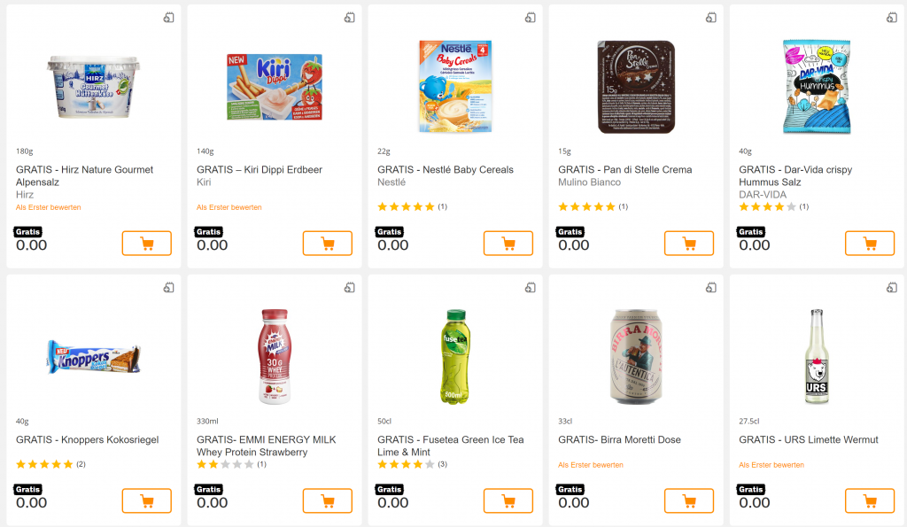Click 'Als Erster bewerten' under Hirz product
Screen dimensions: 907x527
pyautogui.click(x=49, y=207)
